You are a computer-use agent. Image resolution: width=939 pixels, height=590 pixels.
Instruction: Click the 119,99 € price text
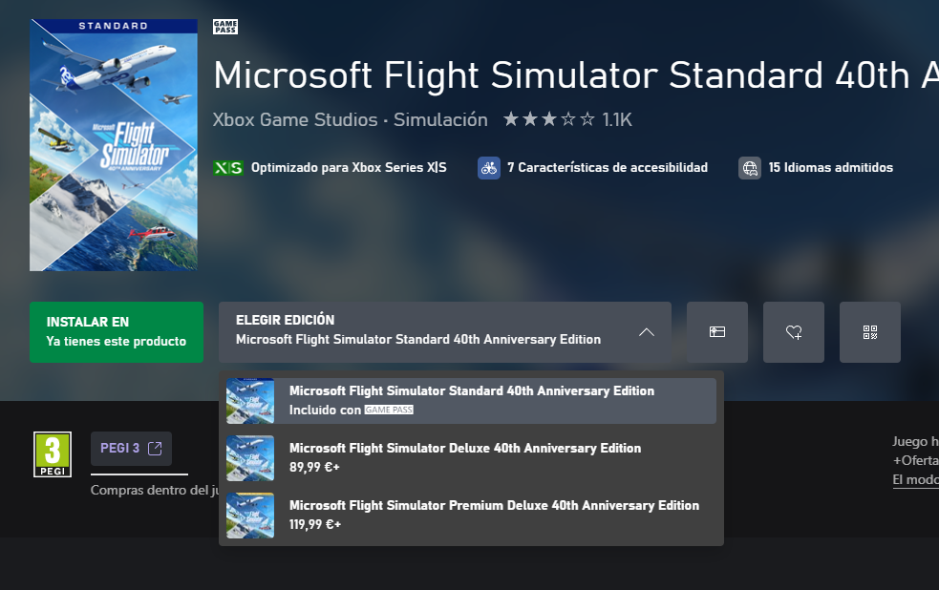315,524
